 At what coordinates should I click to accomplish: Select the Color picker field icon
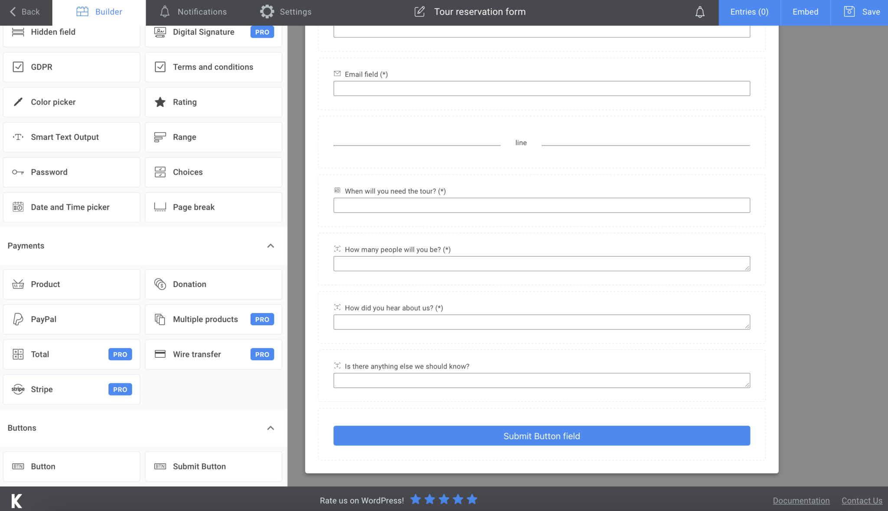pos(18,102)
